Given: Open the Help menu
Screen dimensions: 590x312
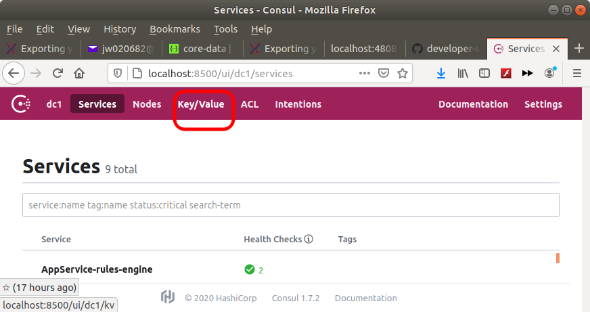Looking at the screenshot, I should 262,29.
